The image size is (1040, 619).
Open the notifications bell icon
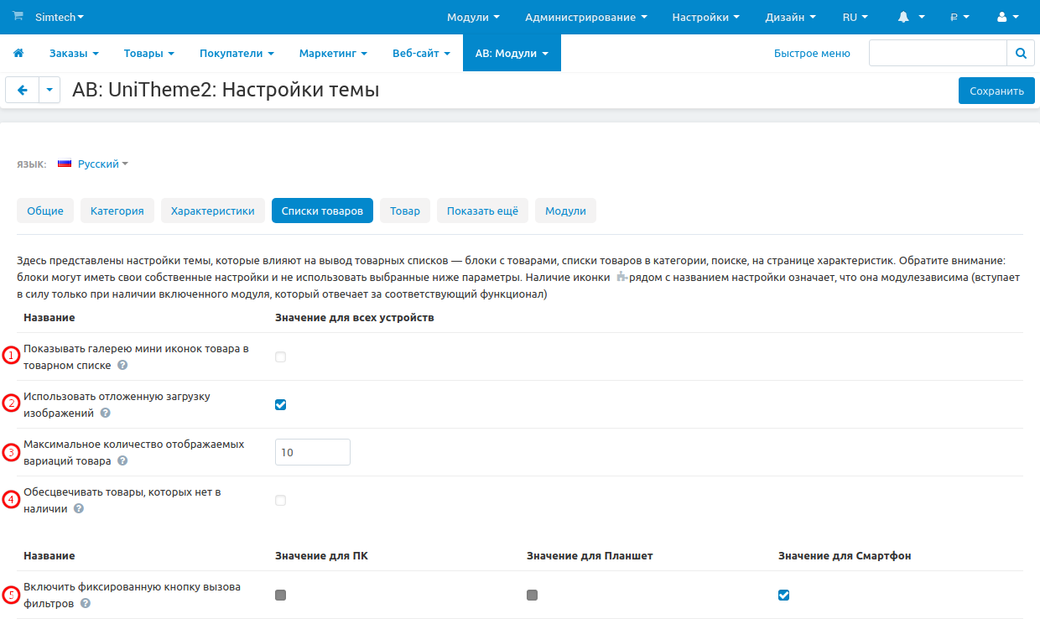(902, 16)
